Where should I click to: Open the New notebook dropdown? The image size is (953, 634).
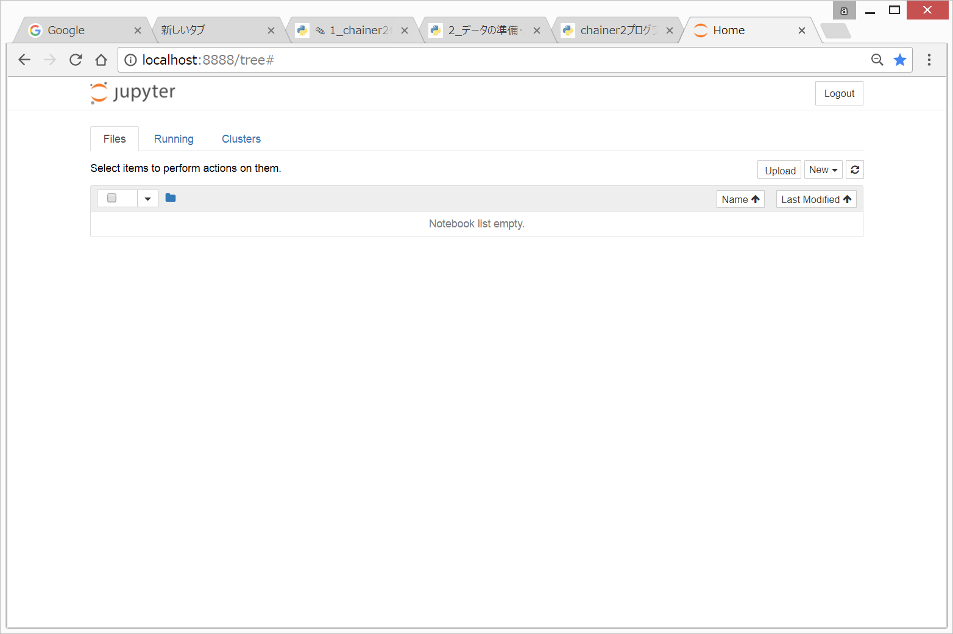[823, 170]
